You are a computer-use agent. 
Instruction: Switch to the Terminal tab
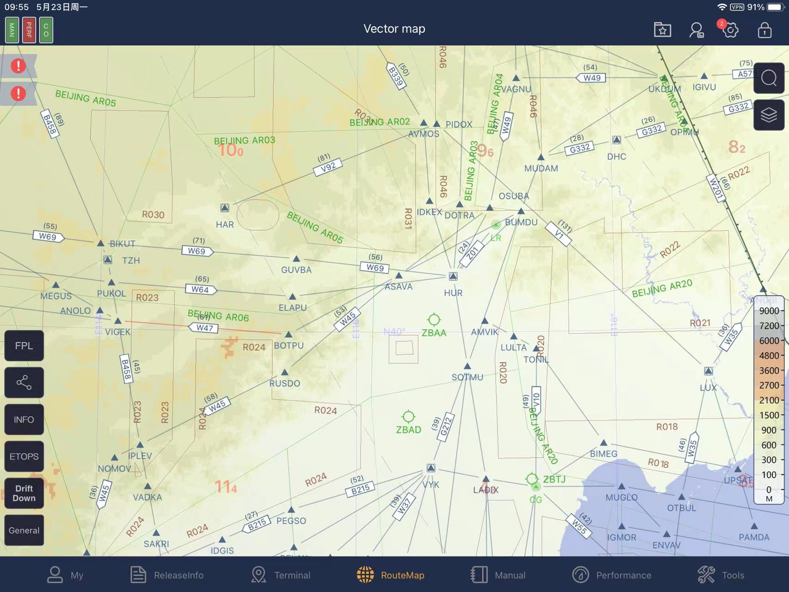tap(281, 575)
